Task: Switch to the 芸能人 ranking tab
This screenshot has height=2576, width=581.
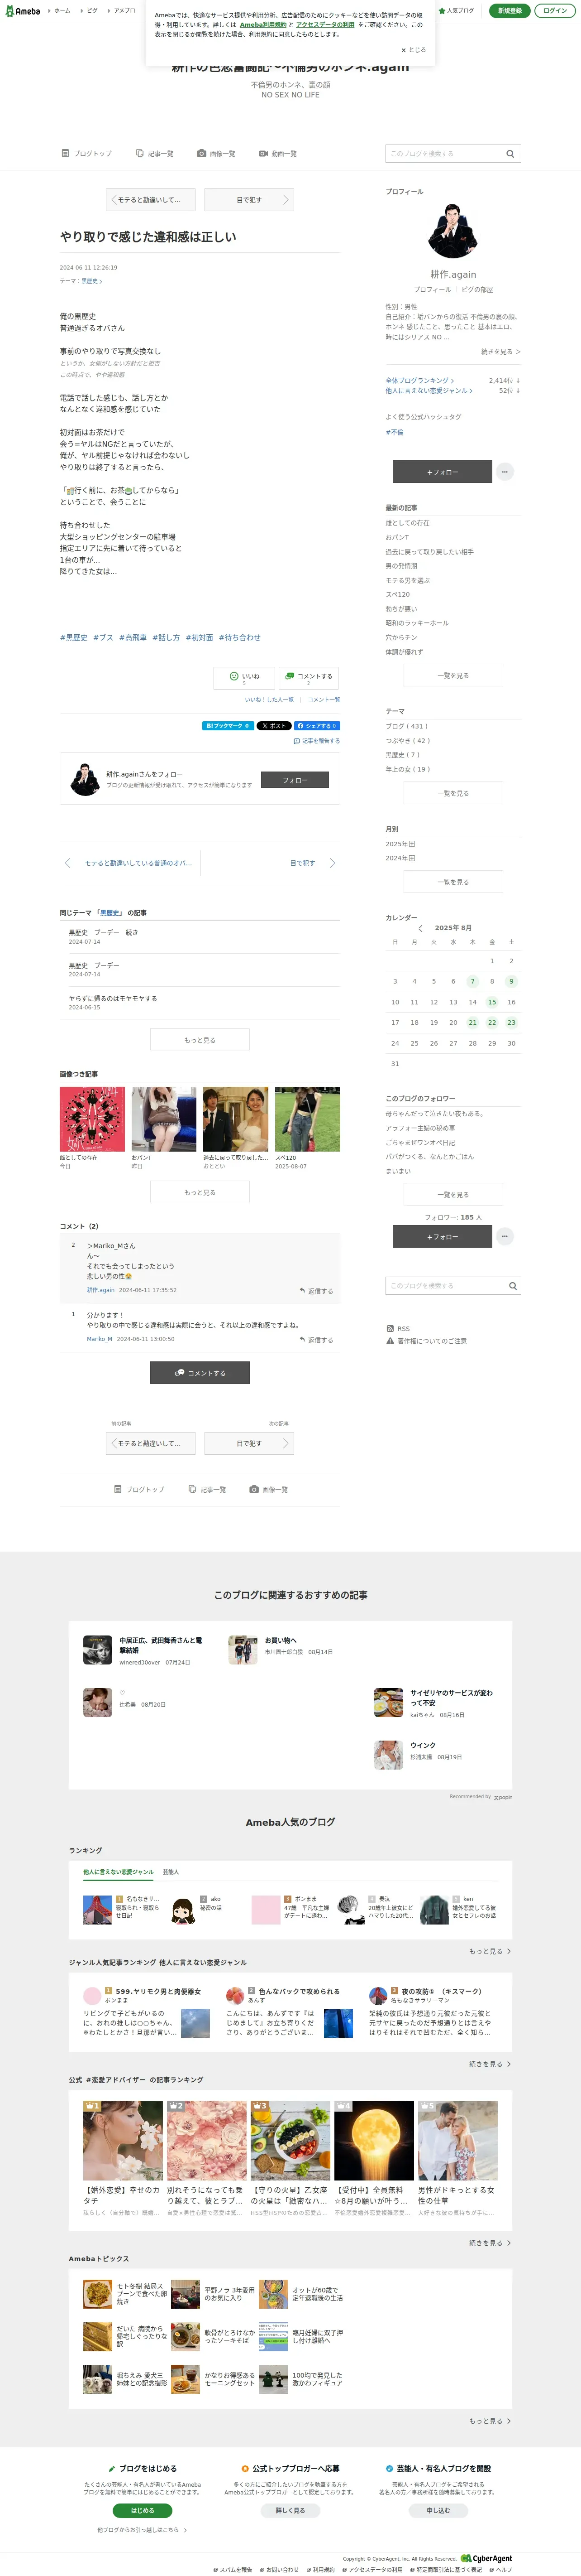Action: pyautogui.click(x=171, y=1872)
